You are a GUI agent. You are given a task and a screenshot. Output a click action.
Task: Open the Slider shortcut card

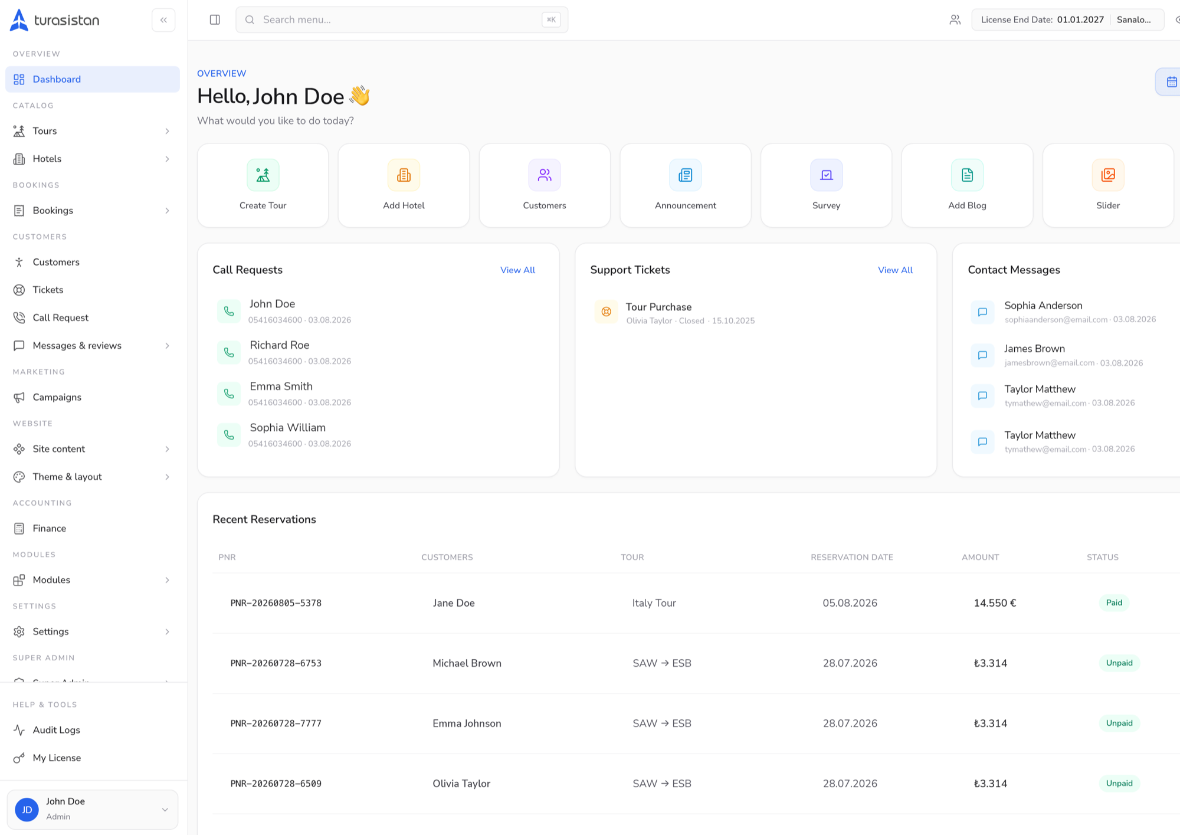[x=1108, y=185]
